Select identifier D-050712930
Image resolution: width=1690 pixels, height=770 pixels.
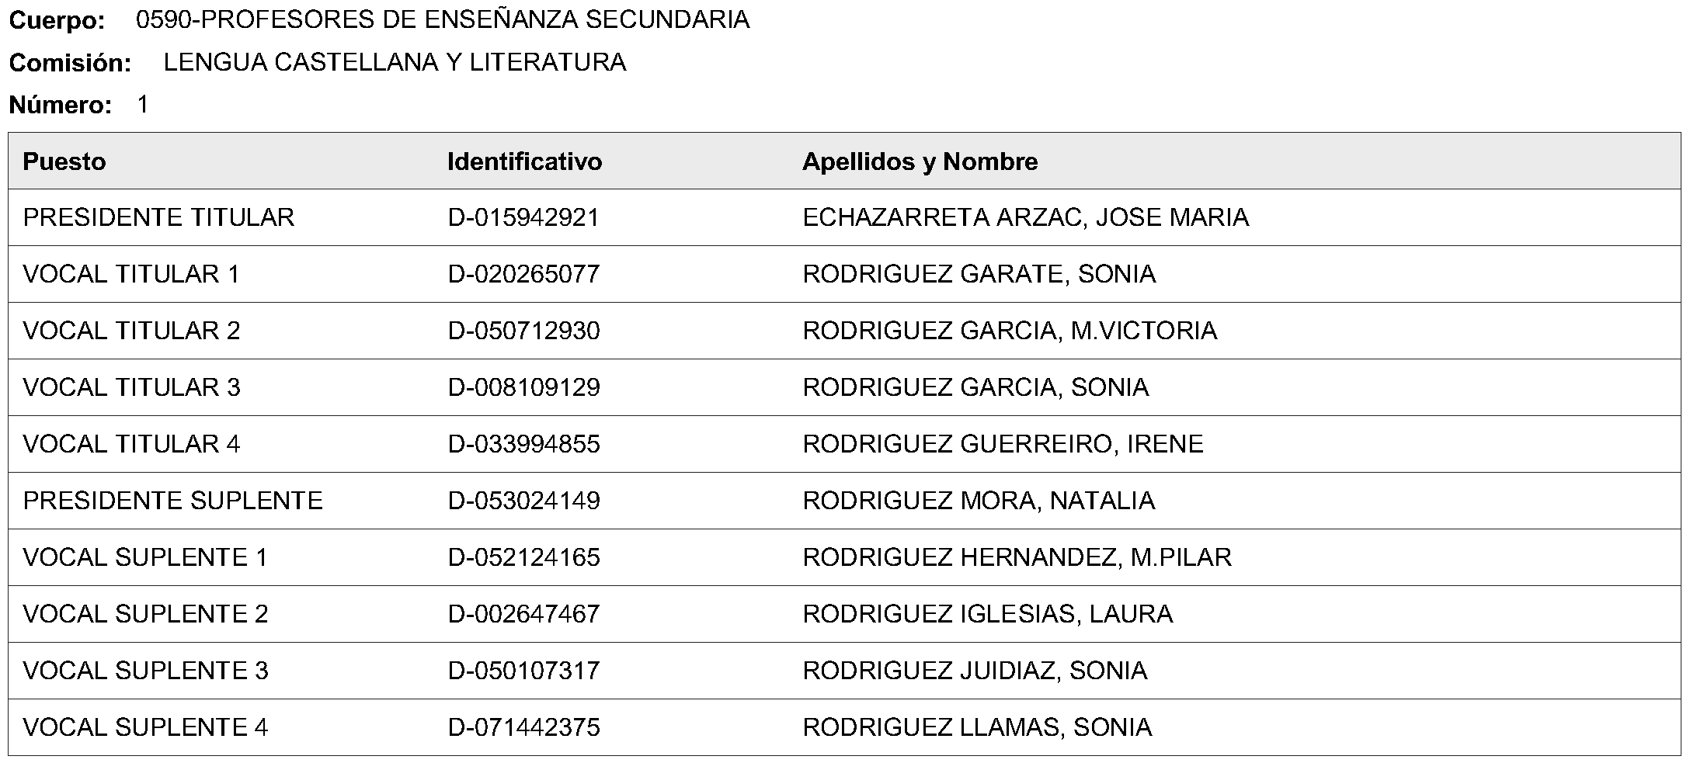tap(523, 331)
